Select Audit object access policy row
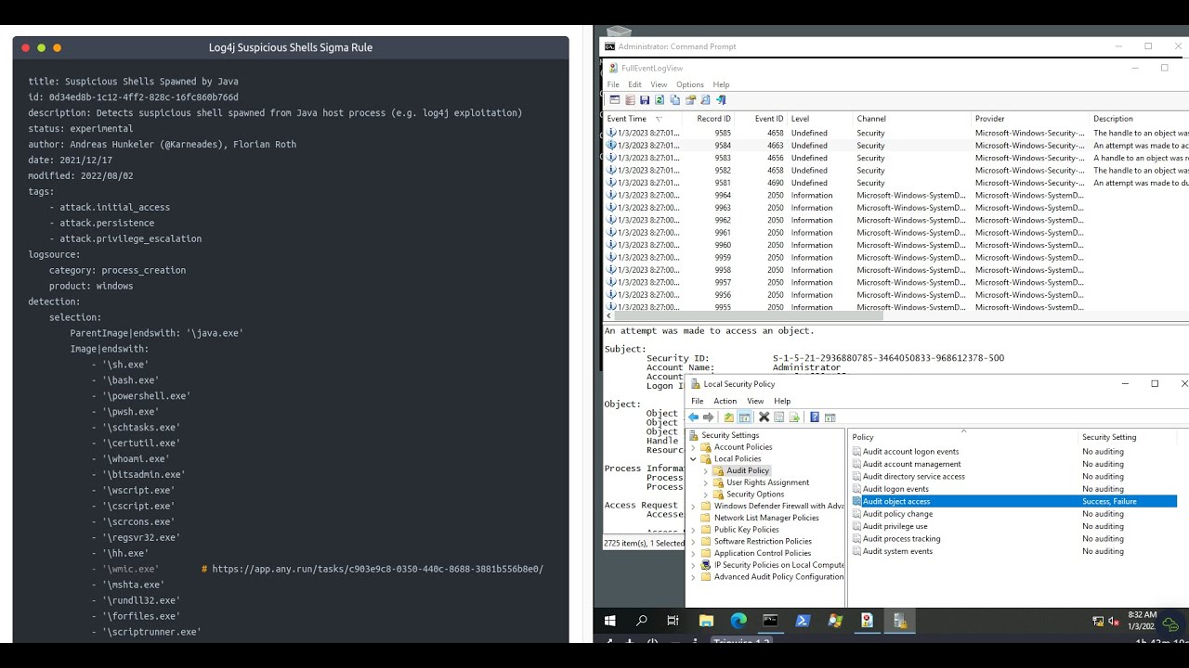The height and width of the screenshot is (668, 1189). (x=1013, y=501)
